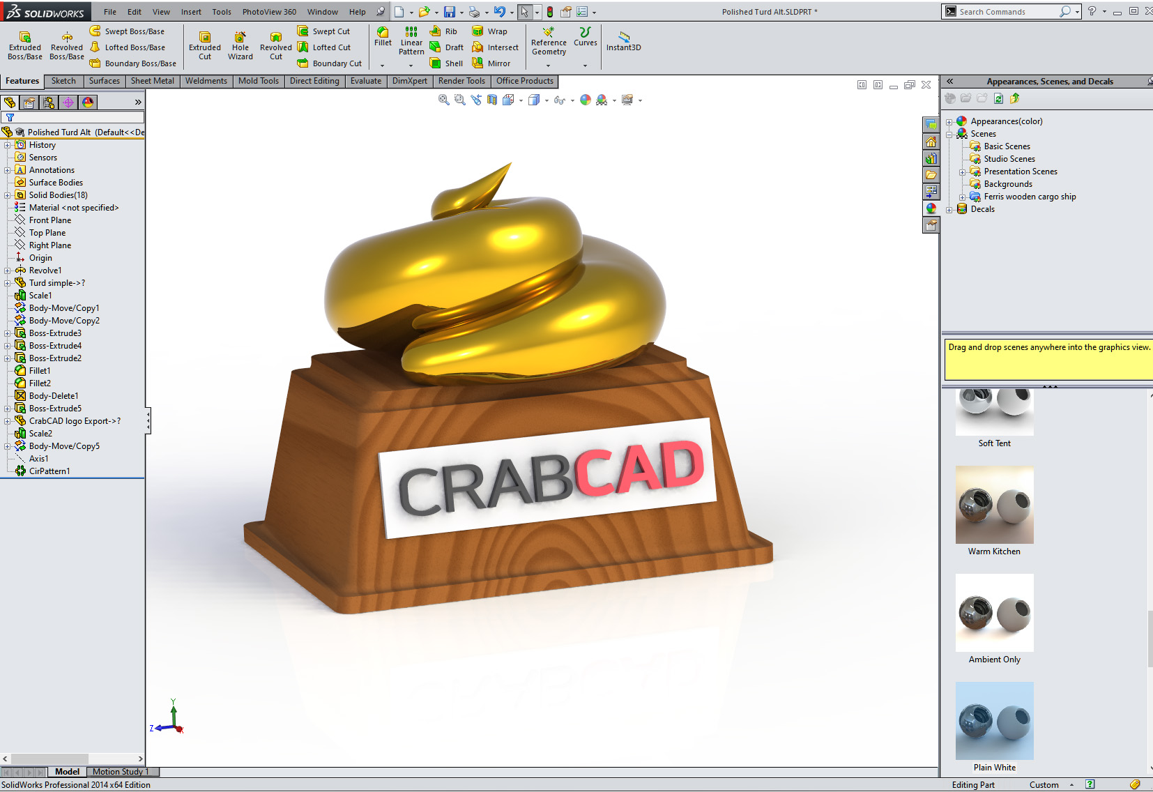This screenshot has height=792, width=1153.
Task: Click the Search Commands field
Action: [x=1007, y=12]
